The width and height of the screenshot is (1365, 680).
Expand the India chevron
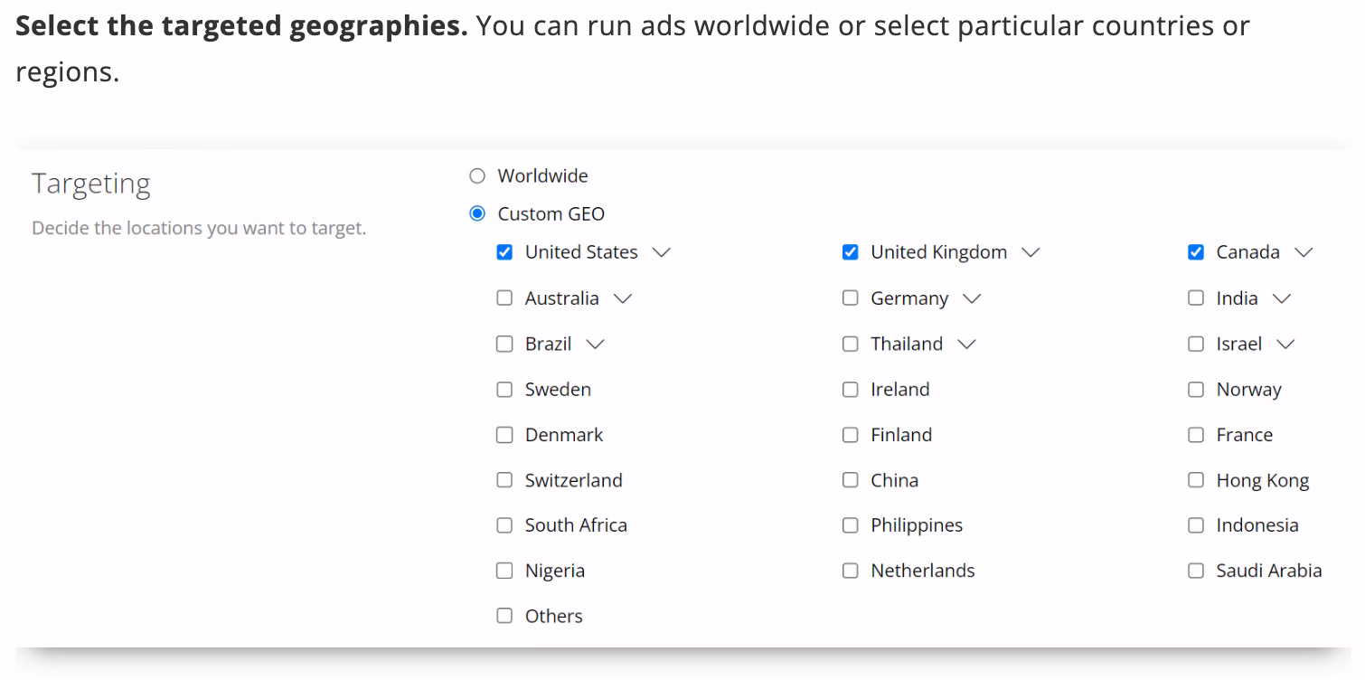pyautogui.click(x=1282, y=298)
